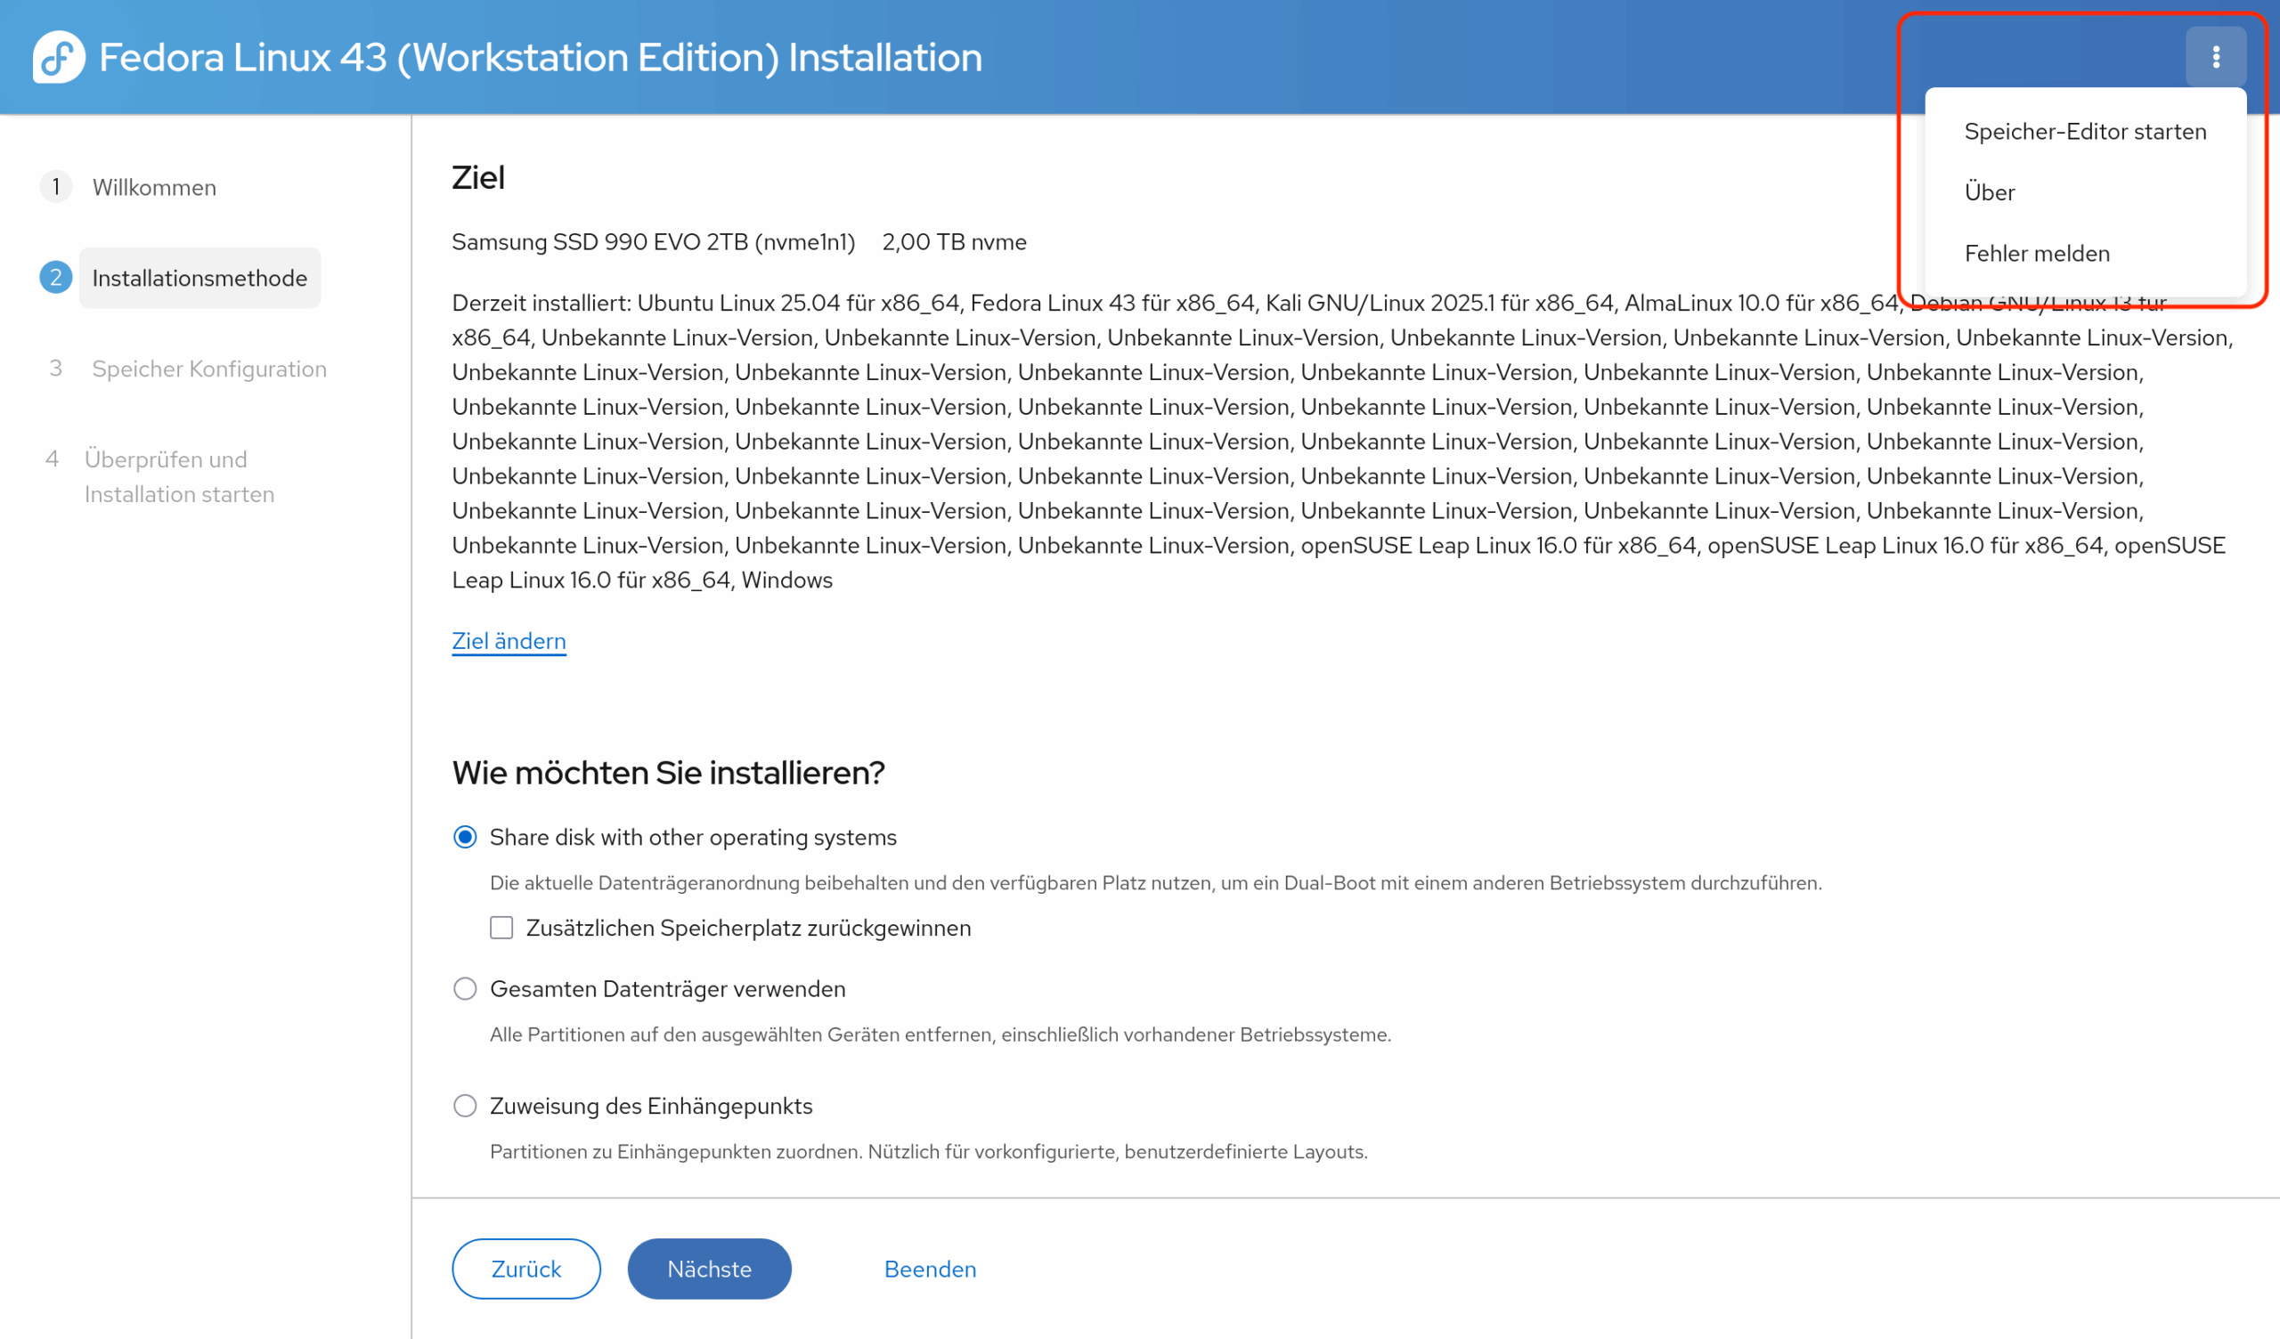The image size is (2280, 1339).
Task: Select Fehler melden from menu
Action: click(x=2036, y=254)
